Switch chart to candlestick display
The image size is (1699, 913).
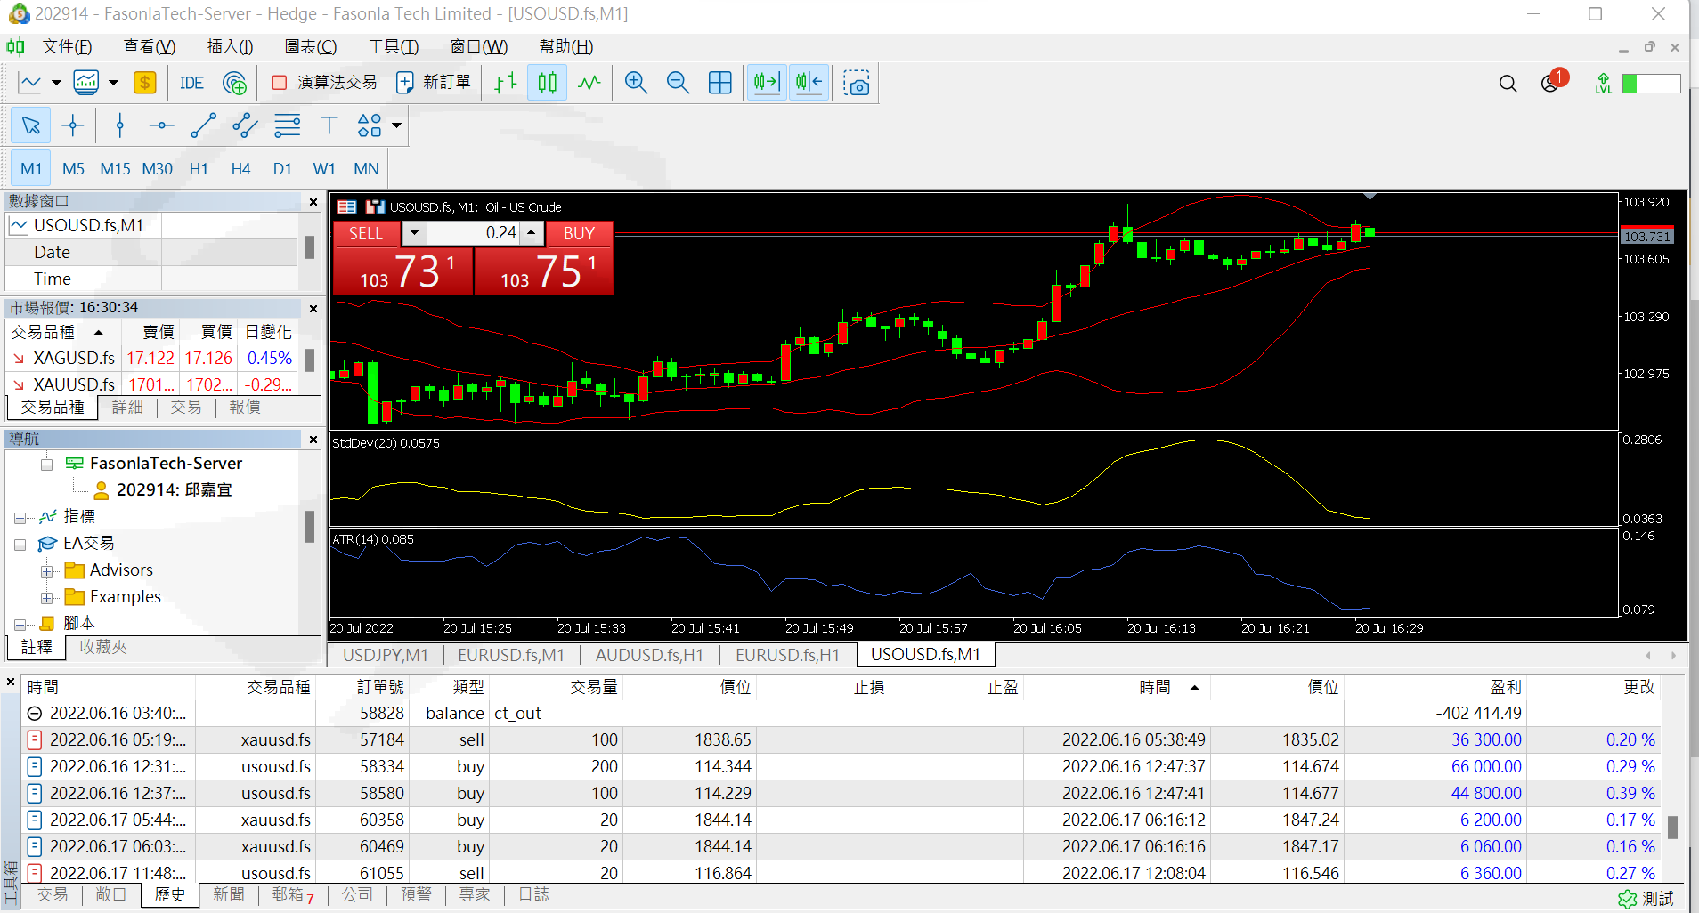[547, 83]
